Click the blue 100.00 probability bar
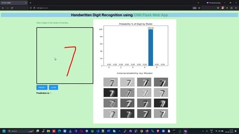This screenshot has height=134, width=239. tap(150, 47)
